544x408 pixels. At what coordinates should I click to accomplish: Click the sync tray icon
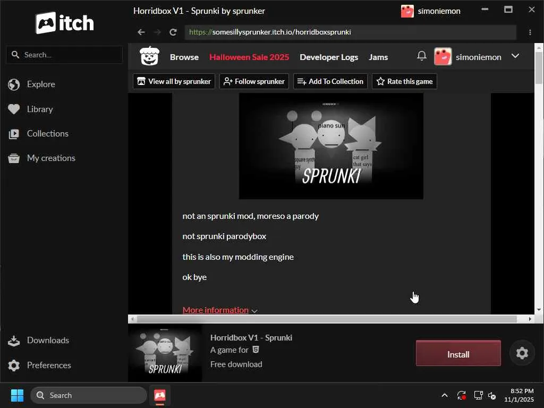[x=462, y=395]
